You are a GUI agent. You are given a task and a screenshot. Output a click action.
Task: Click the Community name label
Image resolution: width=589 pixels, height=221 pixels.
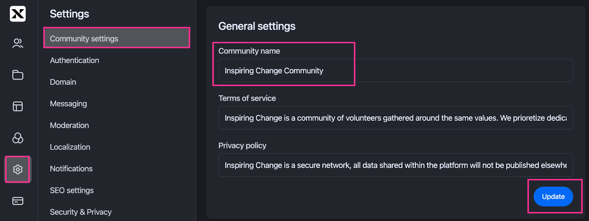tap(249, 51)
